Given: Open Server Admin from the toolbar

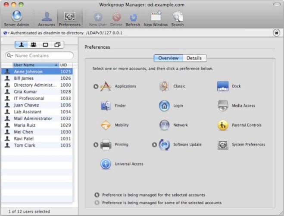Looking at the screenshot, I should pos(17,19).
